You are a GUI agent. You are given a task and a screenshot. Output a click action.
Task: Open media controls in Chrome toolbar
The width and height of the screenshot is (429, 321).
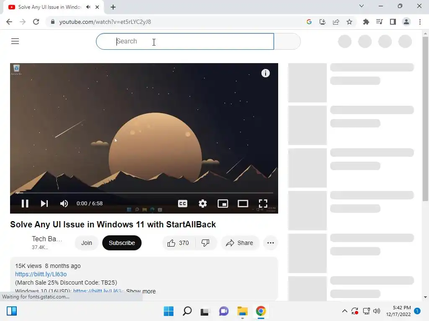[x=379, y=22]
